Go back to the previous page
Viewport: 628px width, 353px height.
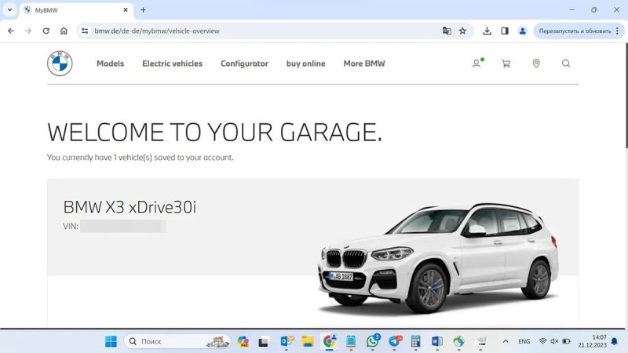(x=11, y=31)
